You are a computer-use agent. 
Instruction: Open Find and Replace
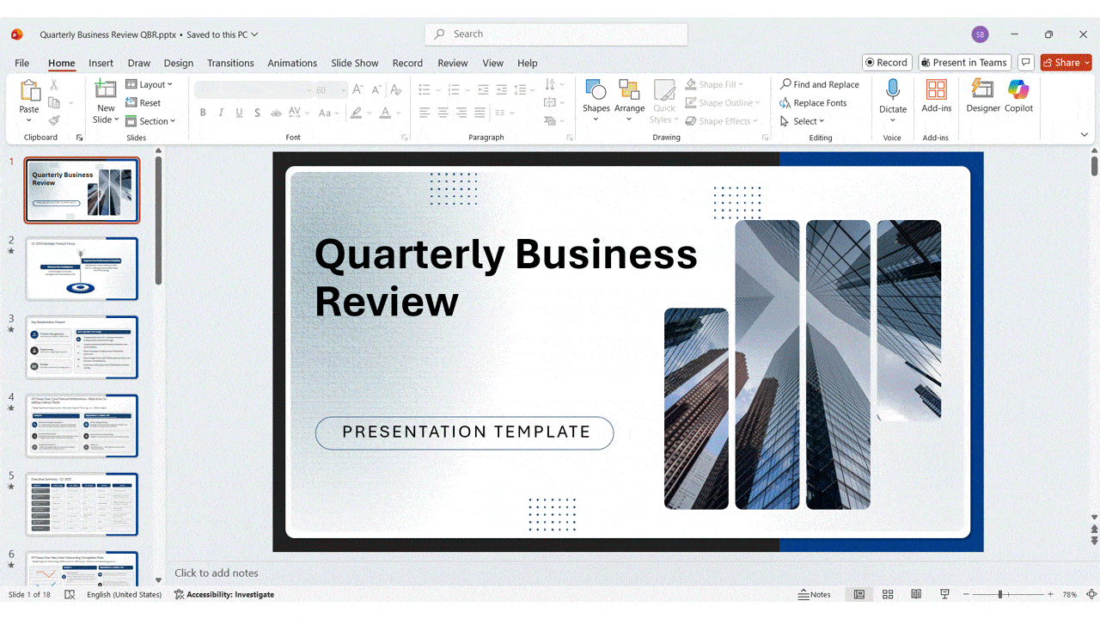[819, 83]
